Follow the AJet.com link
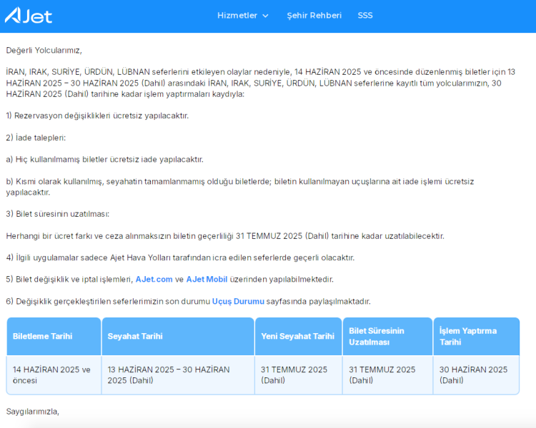536x428 pixels. click(154, 280)
